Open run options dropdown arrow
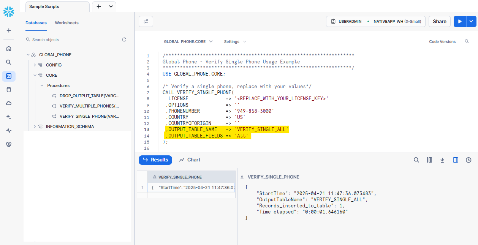The width and height of the screenshot is (478, 245). tap(472, 22)
